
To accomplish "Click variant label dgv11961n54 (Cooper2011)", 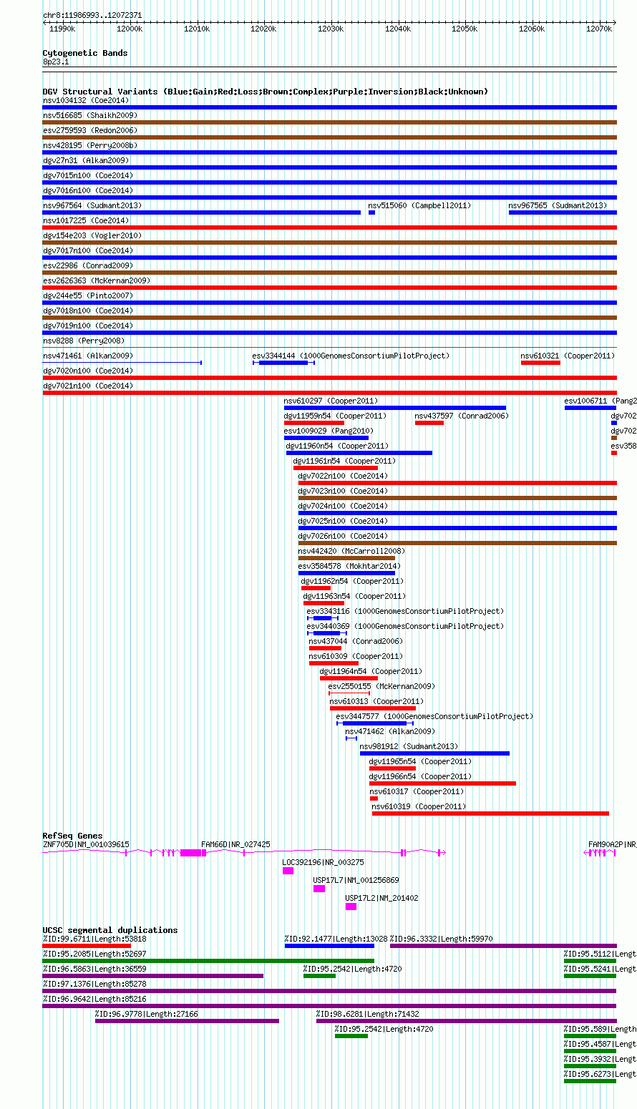I will pyautogui.click(x=344, y=461).
